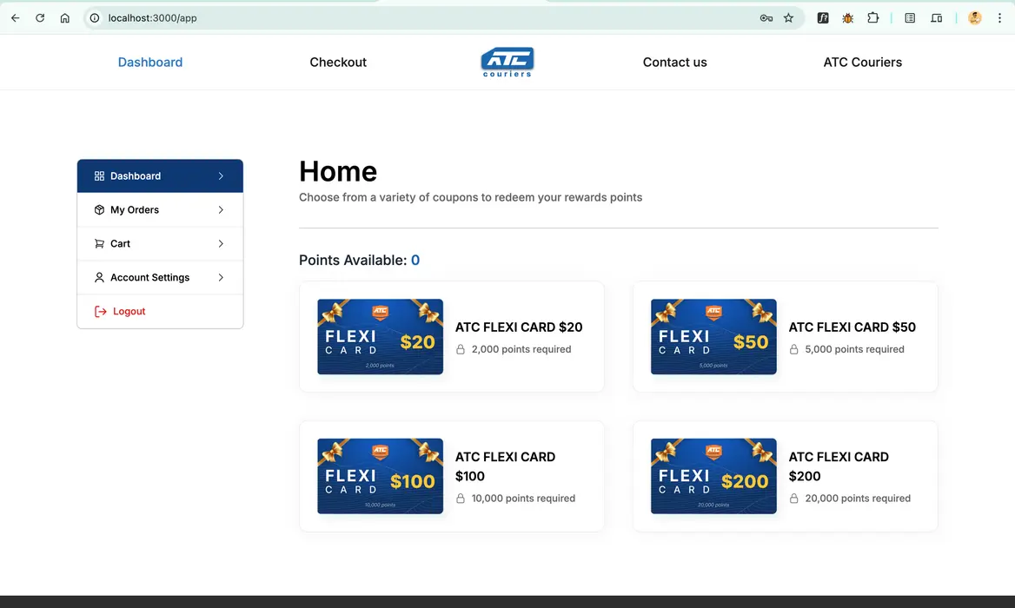Click the Account Settings person icon
The width and height of the screenshot is (1015, 608).
pyautogui.click(x=99, y=277)
